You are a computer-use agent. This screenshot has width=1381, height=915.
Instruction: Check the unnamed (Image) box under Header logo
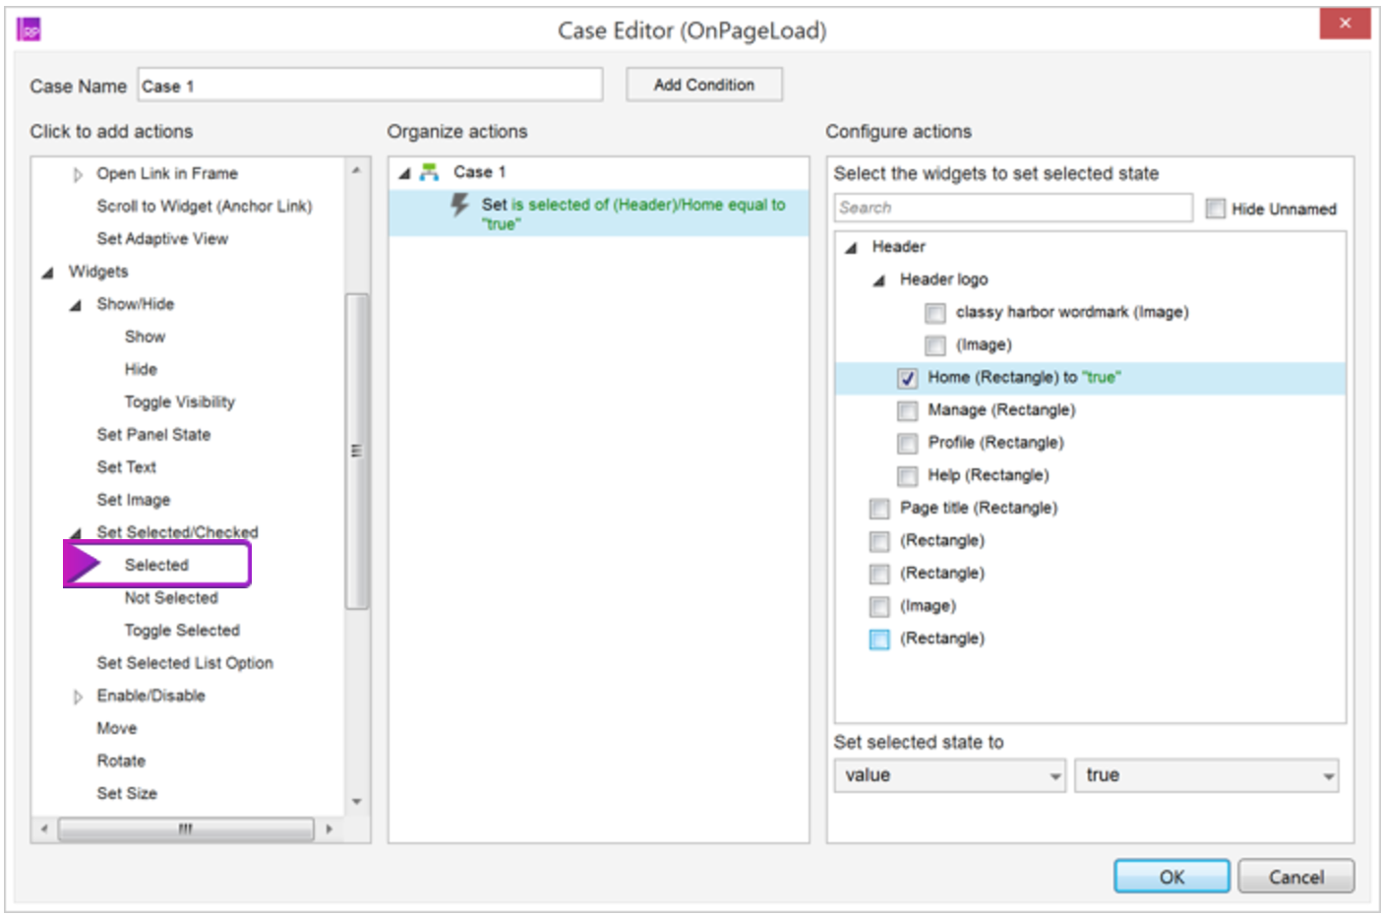934,345
